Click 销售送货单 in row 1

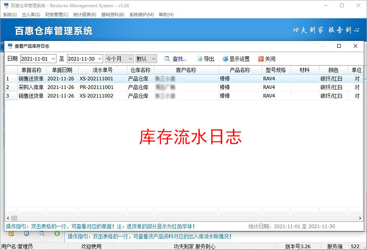point(31,79)
